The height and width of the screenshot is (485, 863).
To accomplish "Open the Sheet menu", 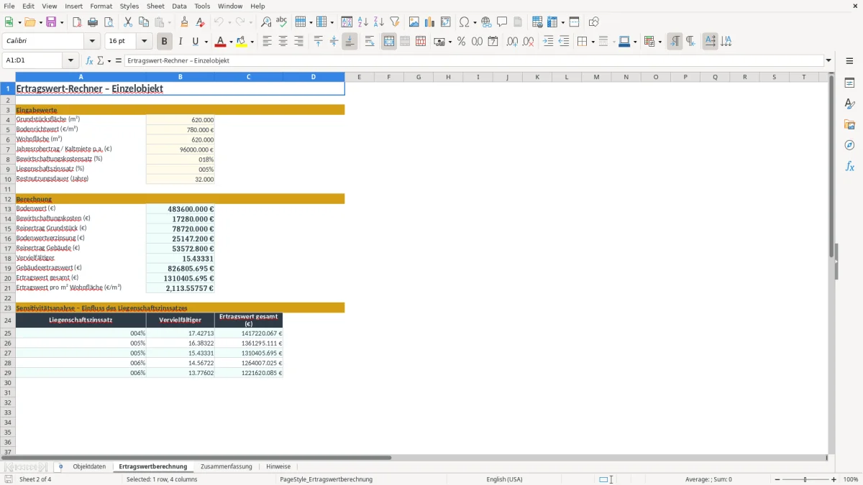I will click(155, 6).
